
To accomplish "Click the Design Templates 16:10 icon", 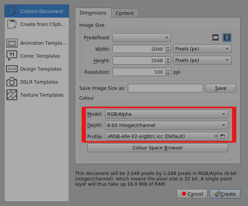I will tap(12, 69).
